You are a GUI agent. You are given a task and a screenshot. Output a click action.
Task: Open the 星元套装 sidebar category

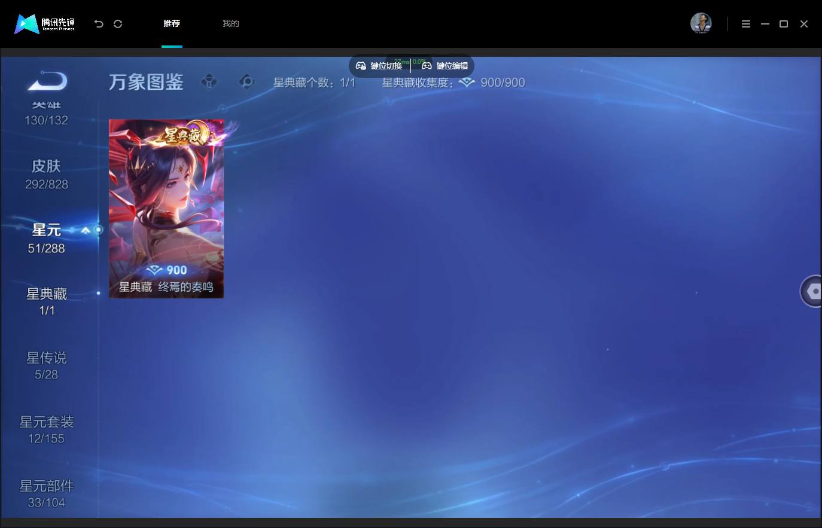47,429
